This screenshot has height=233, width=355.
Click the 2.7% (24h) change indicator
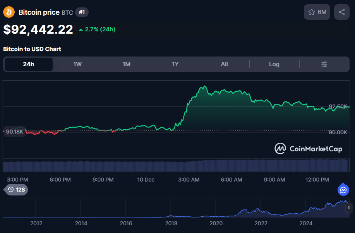(97, 29)
